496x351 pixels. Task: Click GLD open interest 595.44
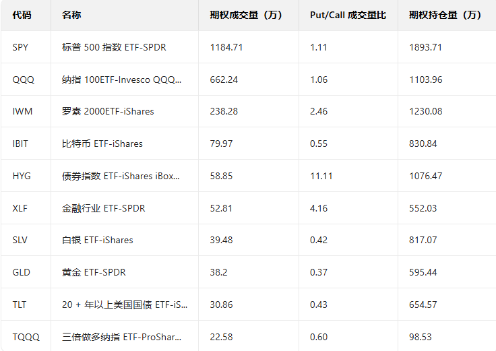point(423,273)
